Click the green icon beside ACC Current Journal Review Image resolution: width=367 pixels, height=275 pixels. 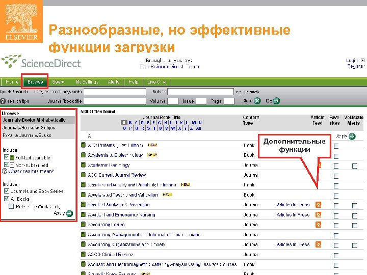coord(83,175)
